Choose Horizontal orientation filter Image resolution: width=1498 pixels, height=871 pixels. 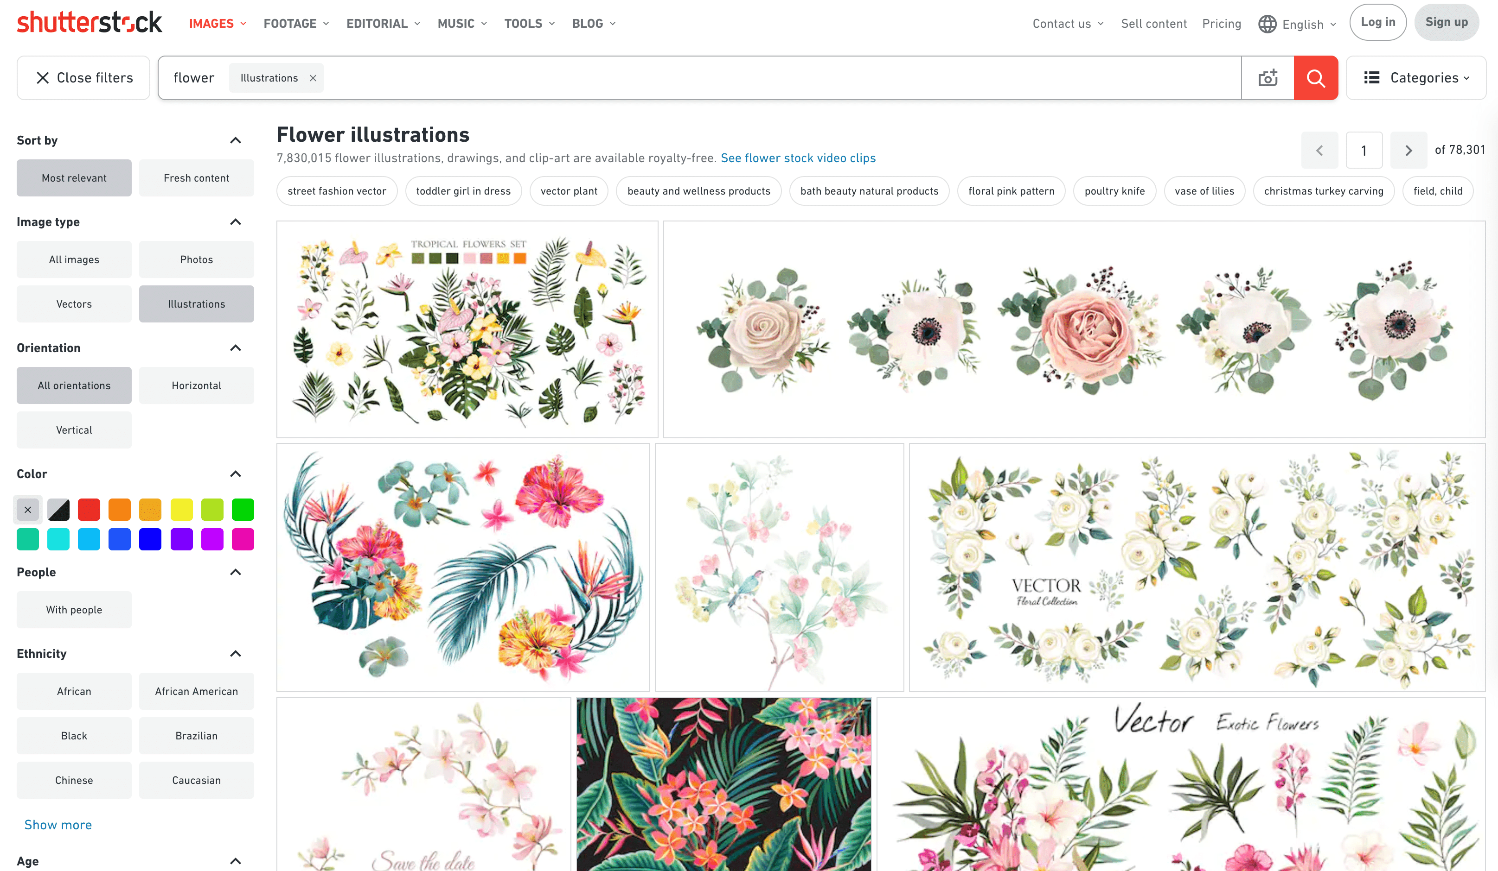(x=196, y=385)
